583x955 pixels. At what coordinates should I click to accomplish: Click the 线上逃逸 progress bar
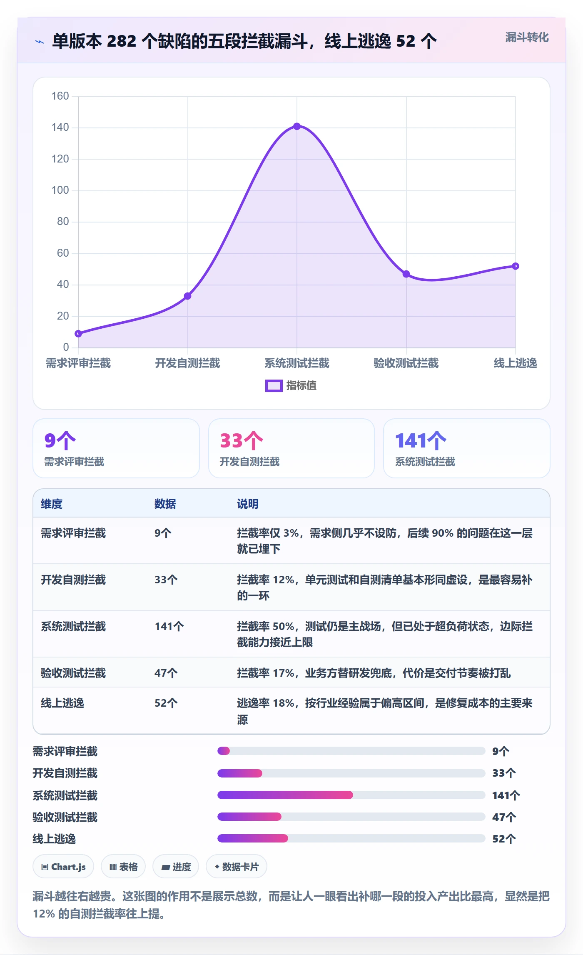click(351, 838)
